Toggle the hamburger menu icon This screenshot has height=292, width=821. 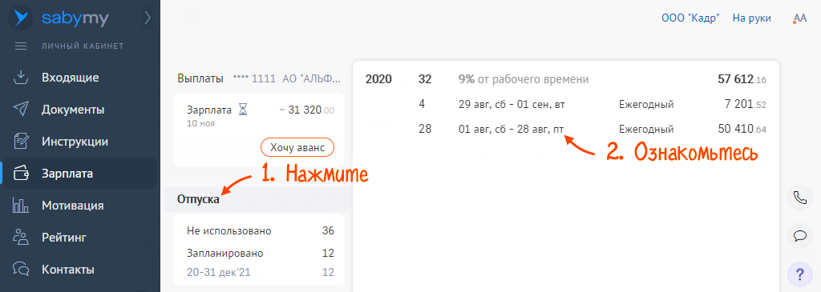[x=20, y=46]
